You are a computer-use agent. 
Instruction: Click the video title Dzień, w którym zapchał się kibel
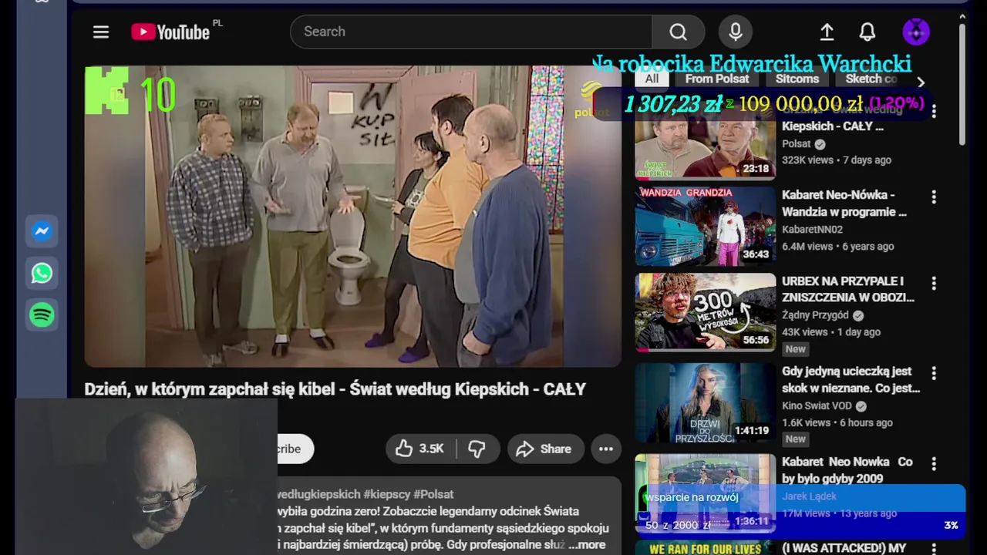(335, 389)
